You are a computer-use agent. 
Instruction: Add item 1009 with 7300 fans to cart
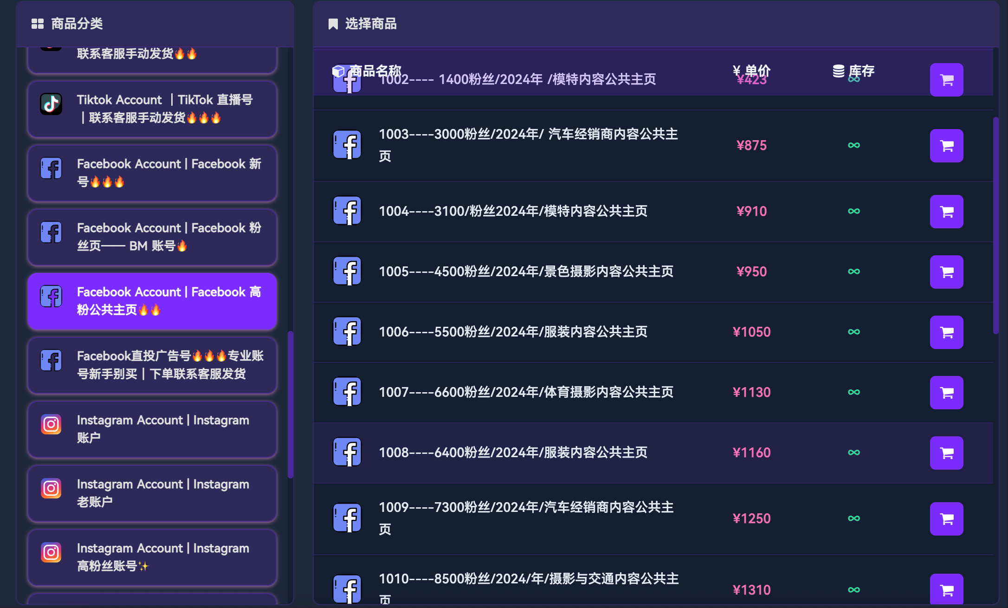click(x=946, y=519)
